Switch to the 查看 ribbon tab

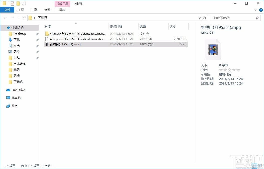pyautogui.click(x=47, y=10)
